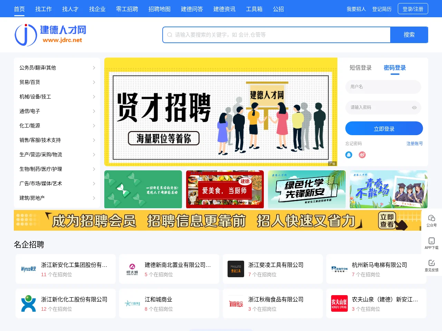Log in with the QQ icon

coord(349,155)
